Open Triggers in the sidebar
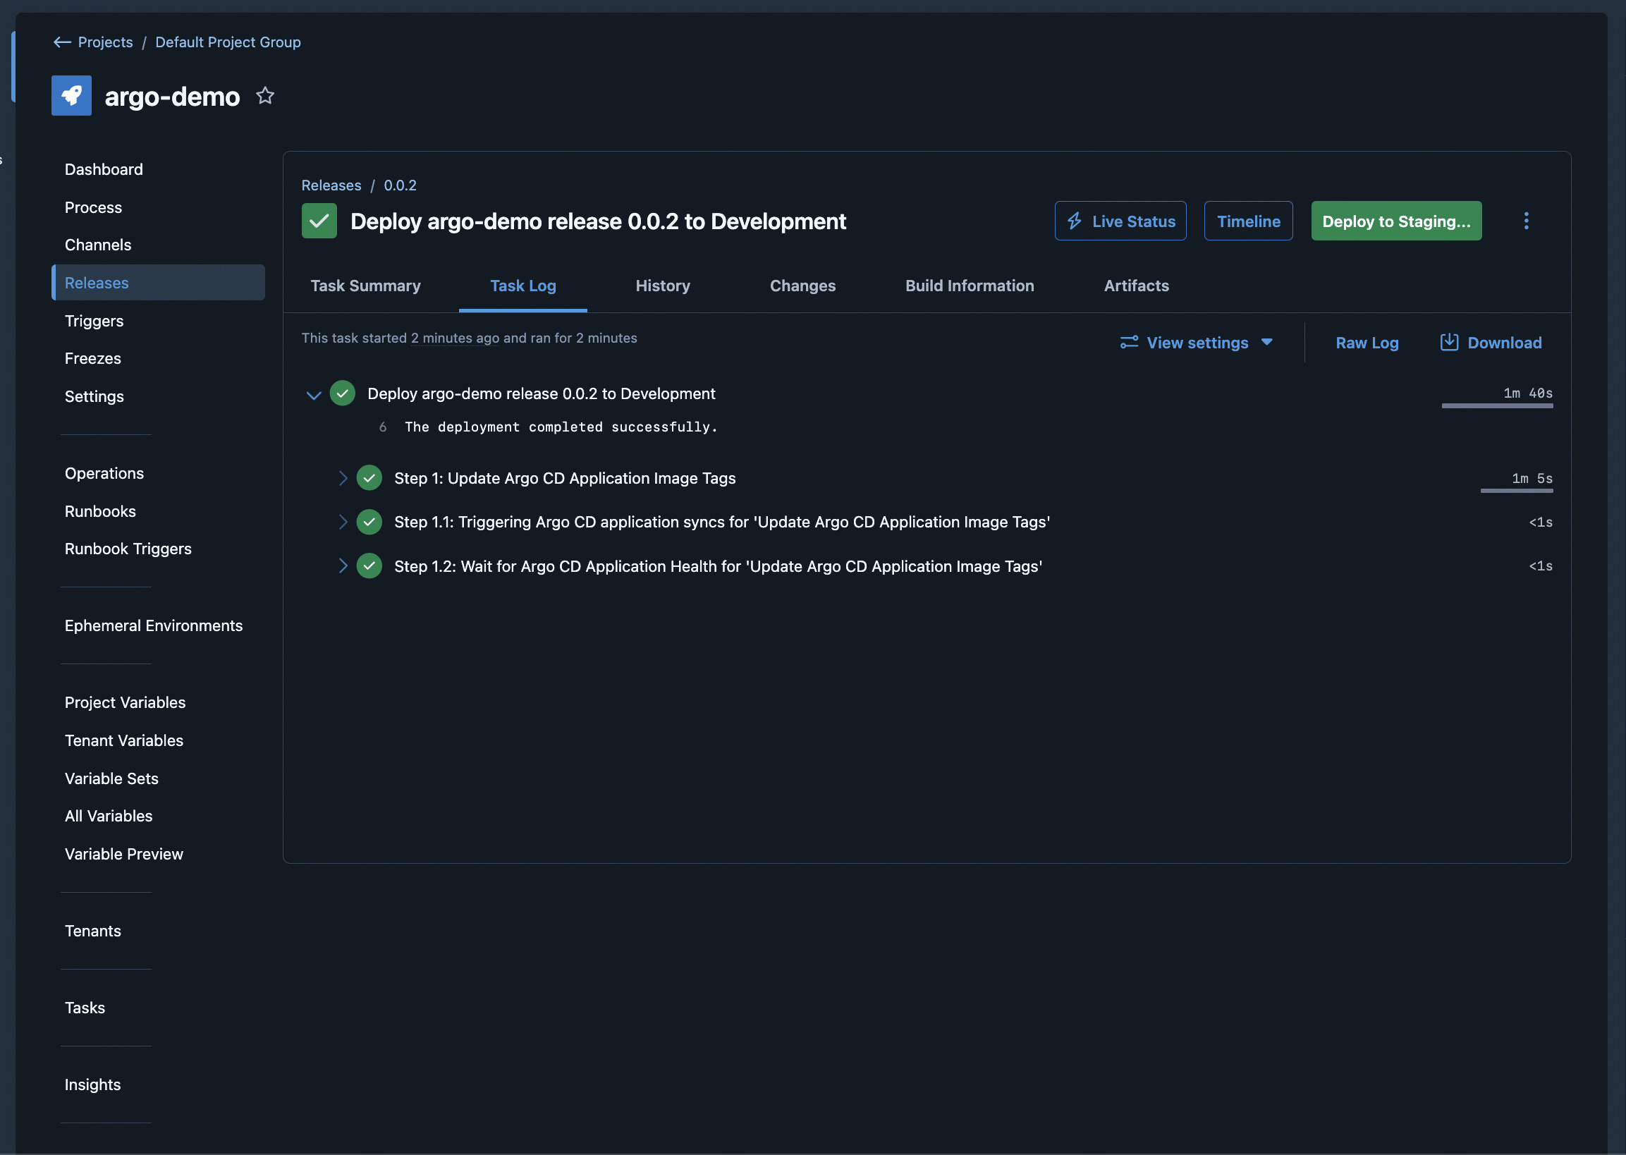 point(94,321)
